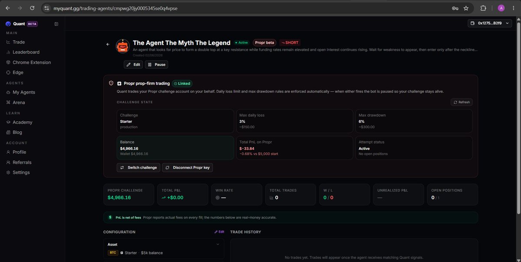Image resolution: width=521 pixels, height=262 pixels.
Task: Click the Propr Challenge stat tile
Action: pyautogui.click(x=129, y=194)
